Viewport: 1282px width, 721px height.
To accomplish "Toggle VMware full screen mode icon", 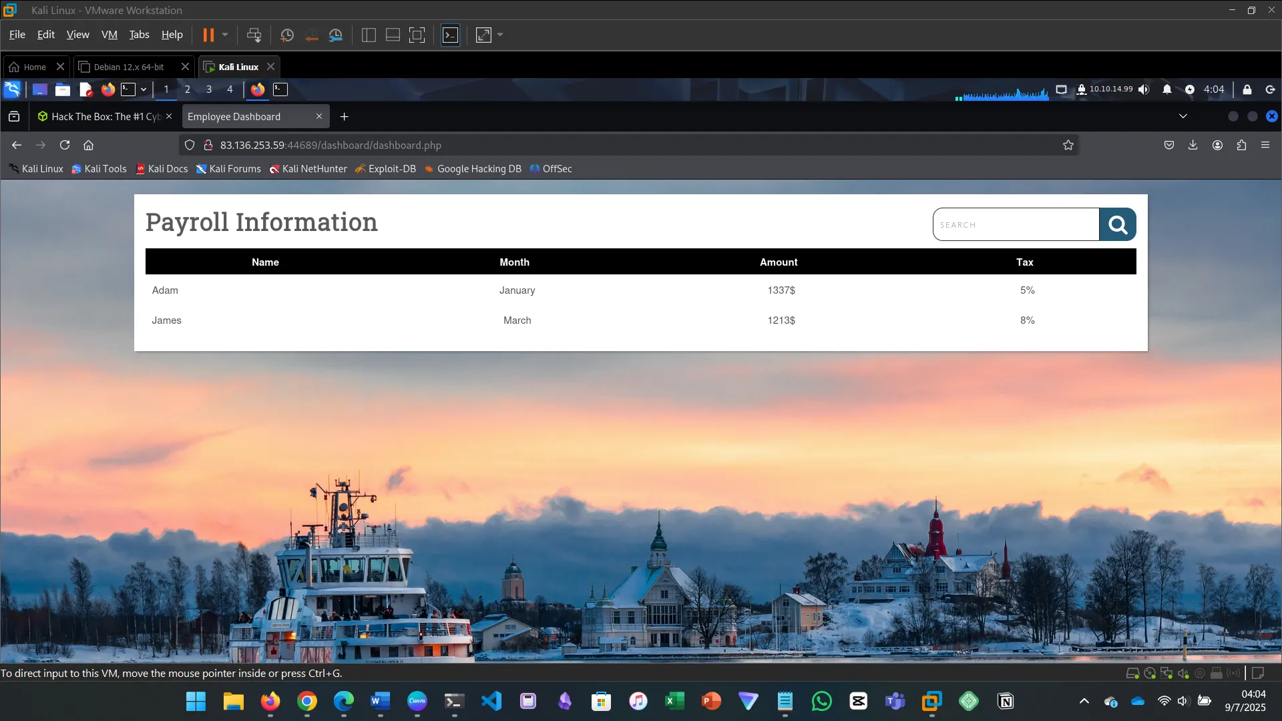I will [417, 35].
